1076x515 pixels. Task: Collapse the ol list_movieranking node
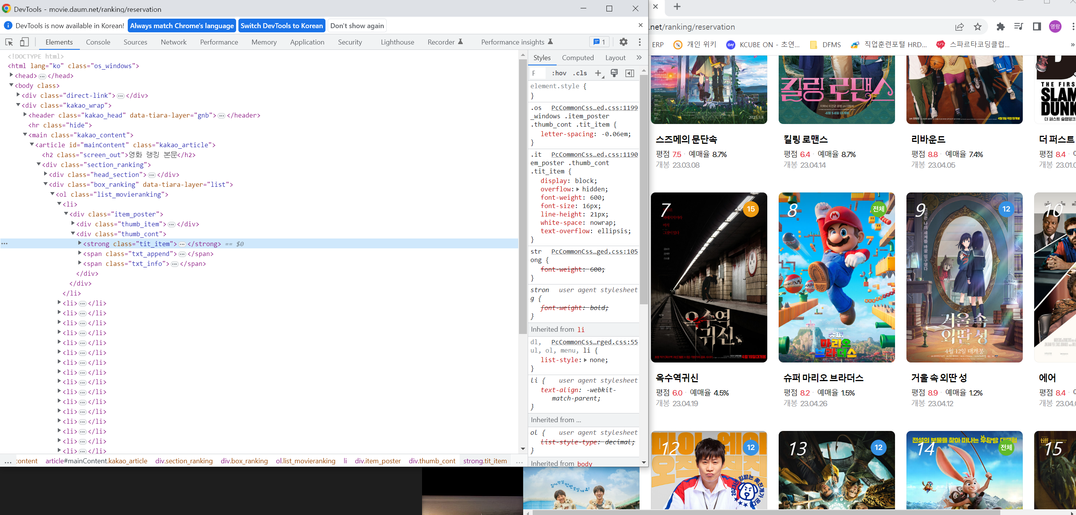pos(52,194)
